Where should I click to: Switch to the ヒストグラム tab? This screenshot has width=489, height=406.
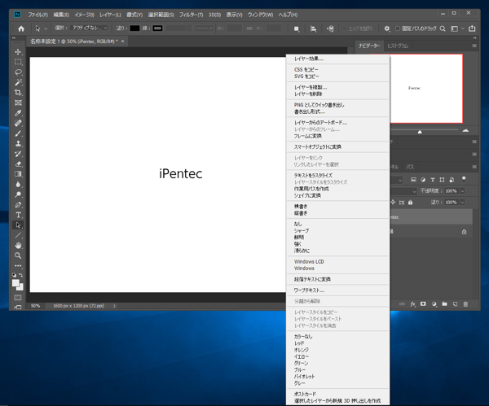398,46
